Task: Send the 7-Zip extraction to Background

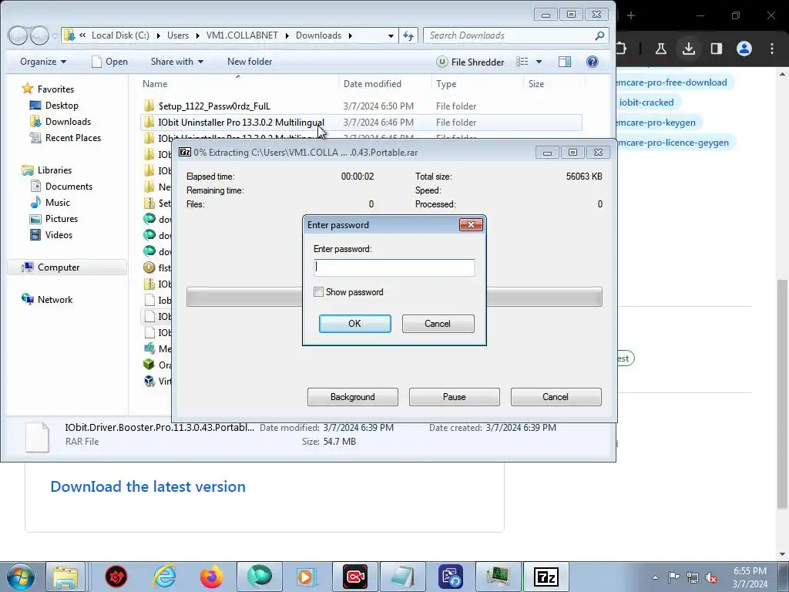Action: [x=352, y=397]
